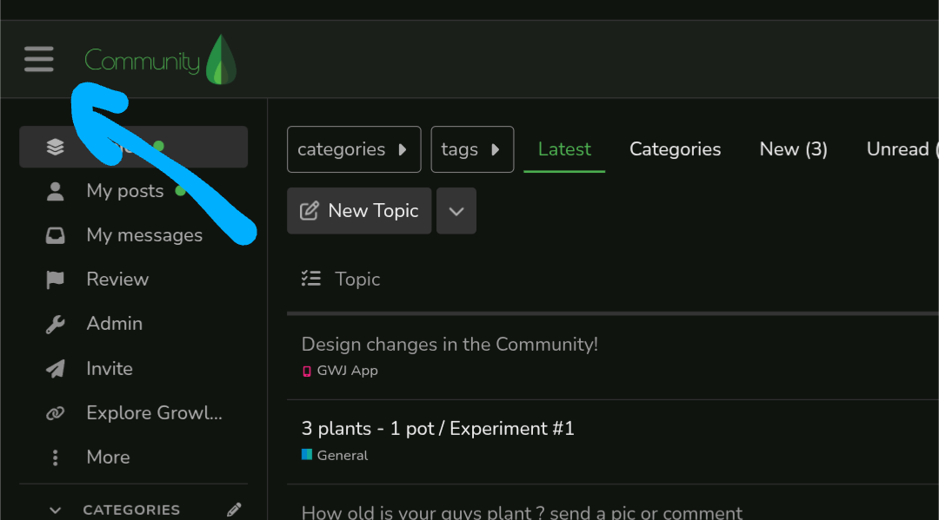Image resolution: width=939 pixels, height=520 pixels.
Task: Click the Invite paper plane icon
Action: pyautogui.click(x=56, y=369)
